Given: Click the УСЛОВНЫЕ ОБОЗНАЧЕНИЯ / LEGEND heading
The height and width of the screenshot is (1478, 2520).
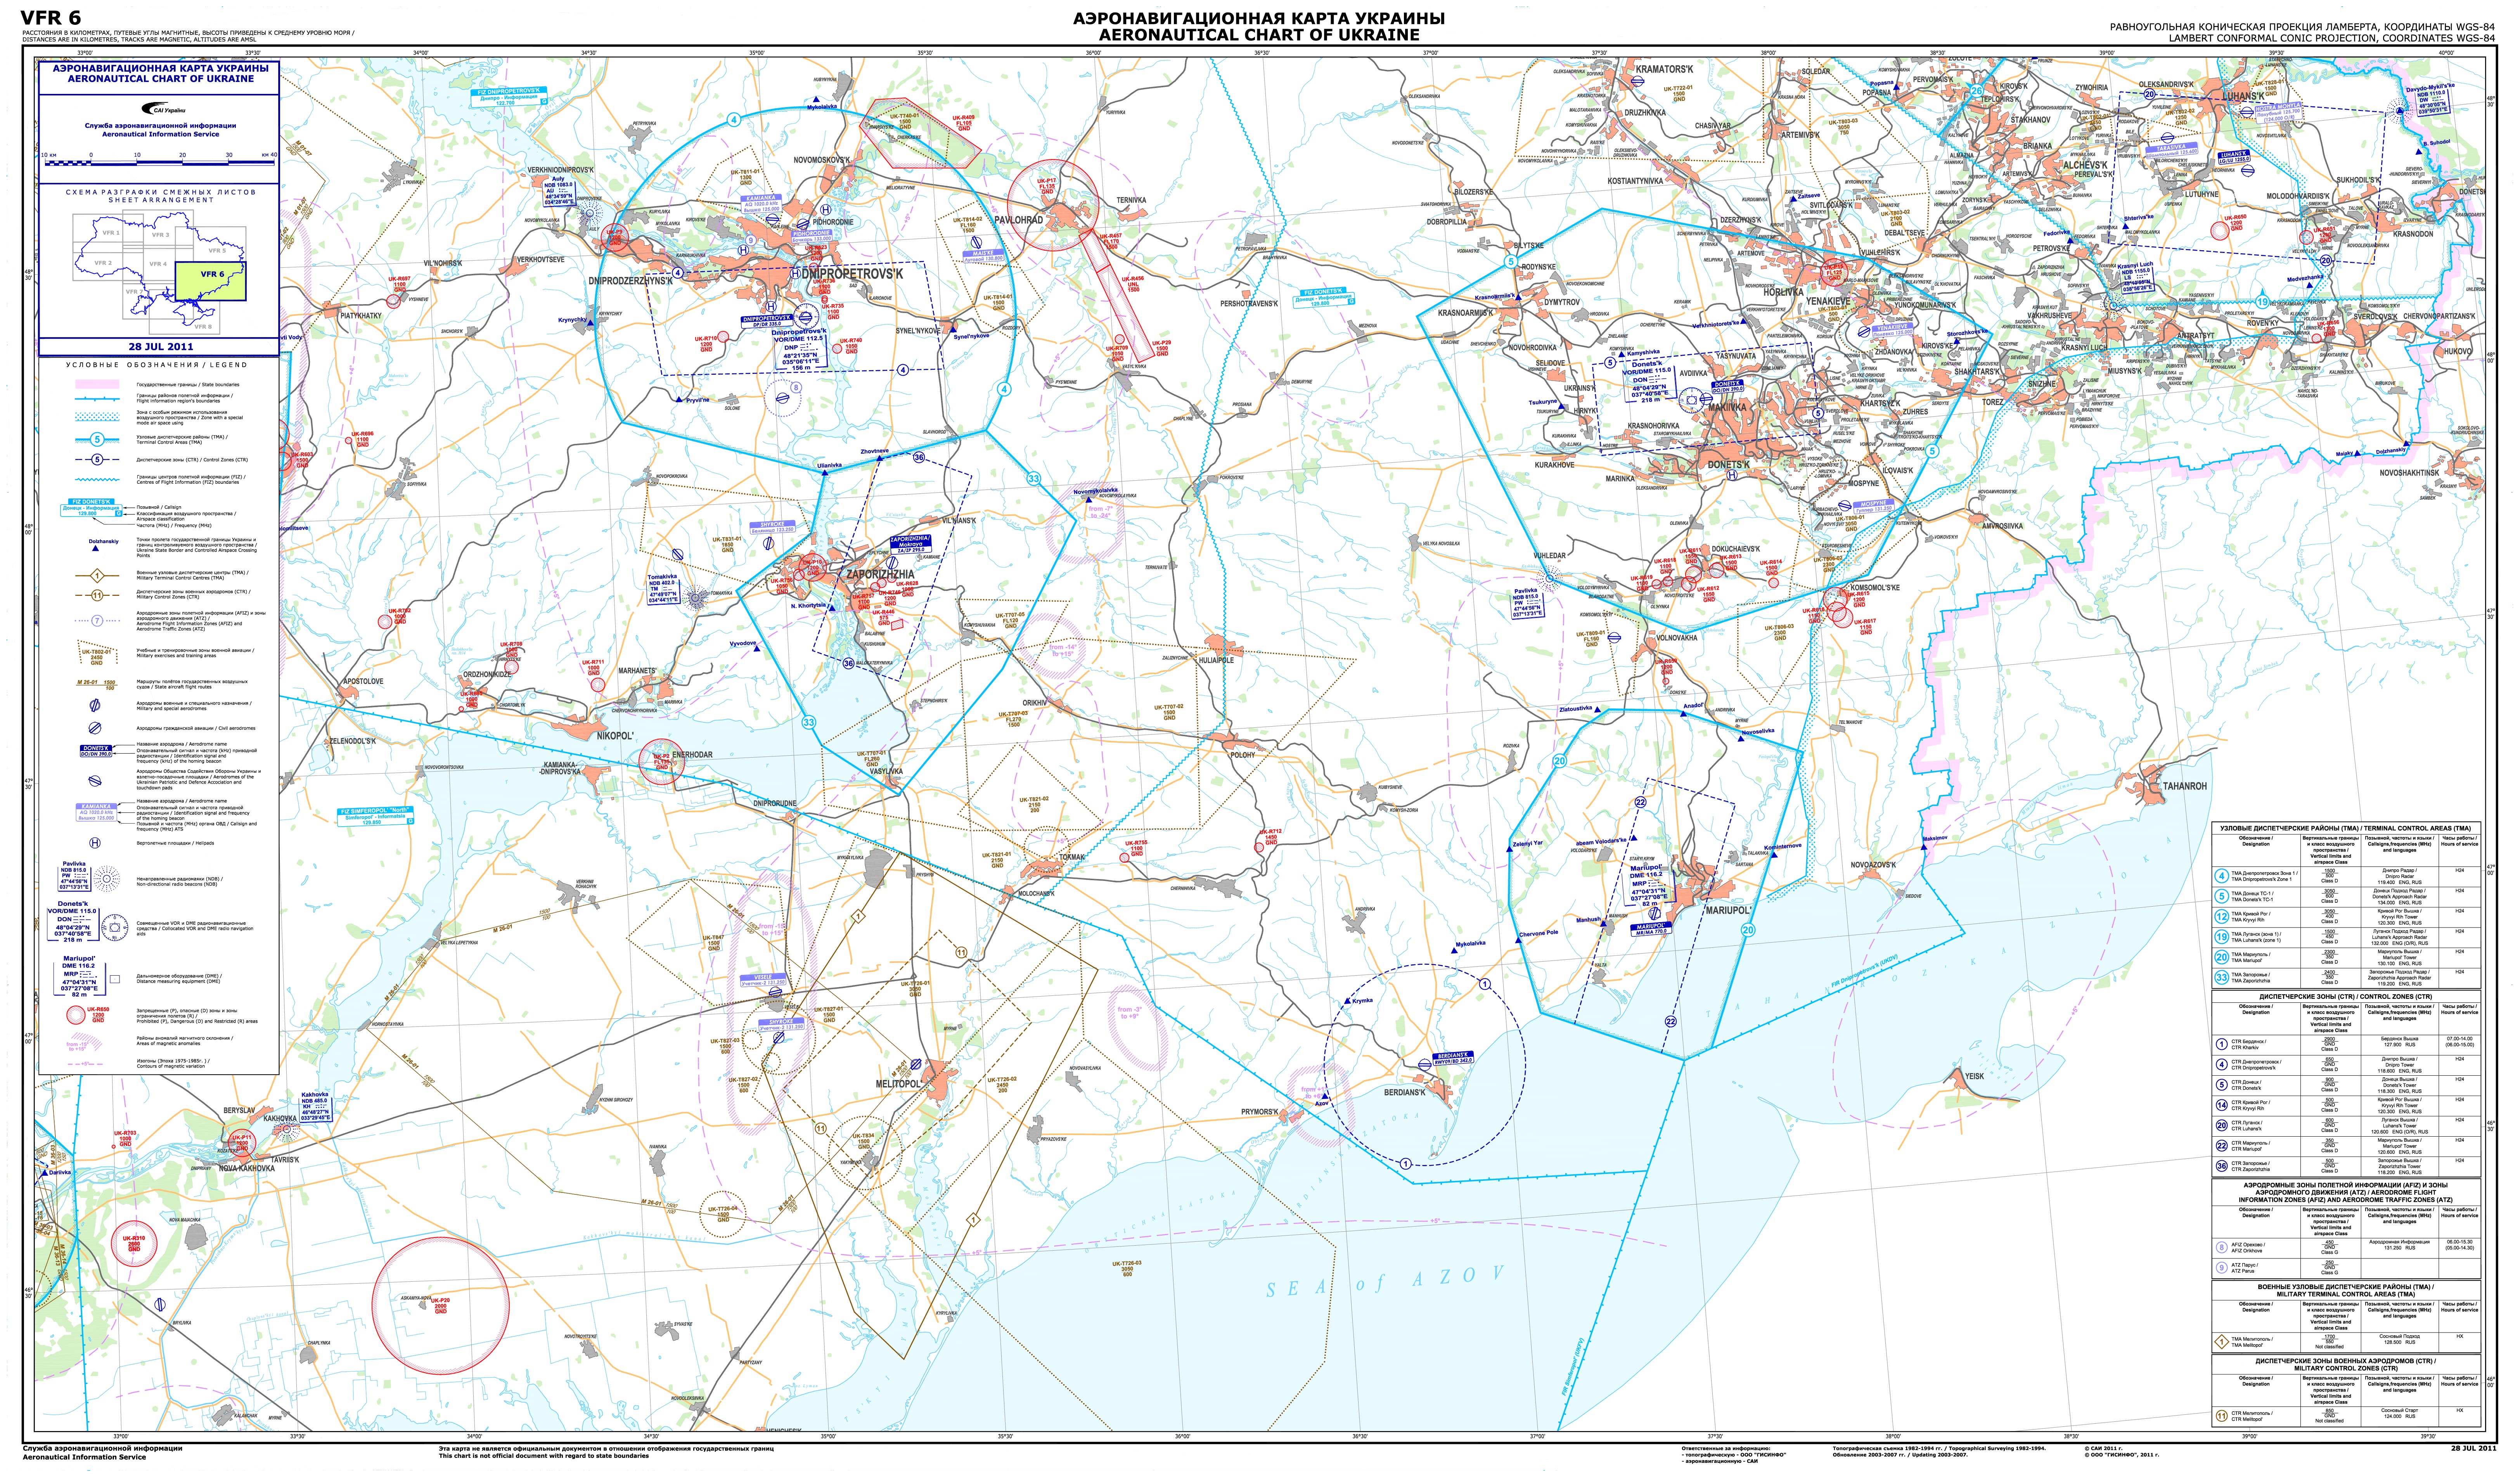Looking at the screenshot, I should 157,365.
